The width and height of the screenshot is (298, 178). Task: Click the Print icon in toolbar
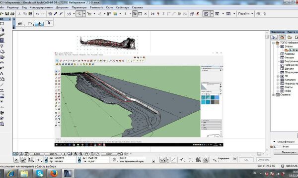[x=12, y=14]
